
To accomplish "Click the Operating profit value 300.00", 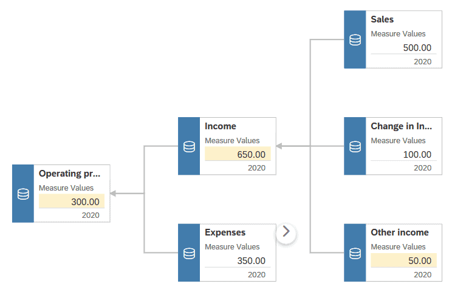I will coord(85,201).
